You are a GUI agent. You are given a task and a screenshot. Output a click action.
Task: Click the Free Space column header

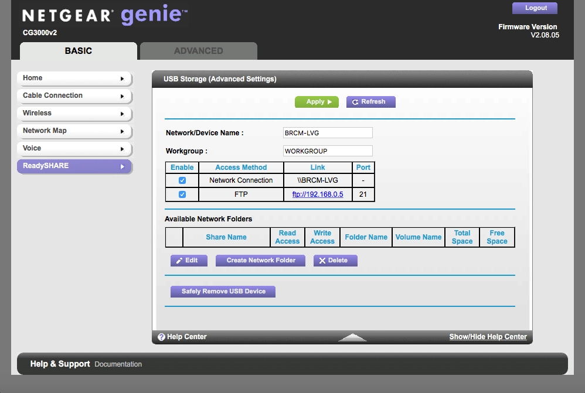(x=497, y=237)
